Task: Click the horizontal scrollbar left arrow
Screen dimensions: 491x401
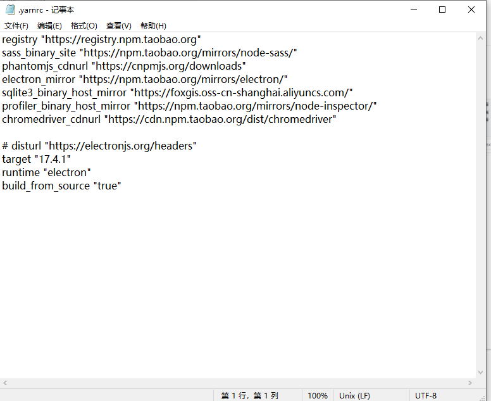Action: pos(5,383)
